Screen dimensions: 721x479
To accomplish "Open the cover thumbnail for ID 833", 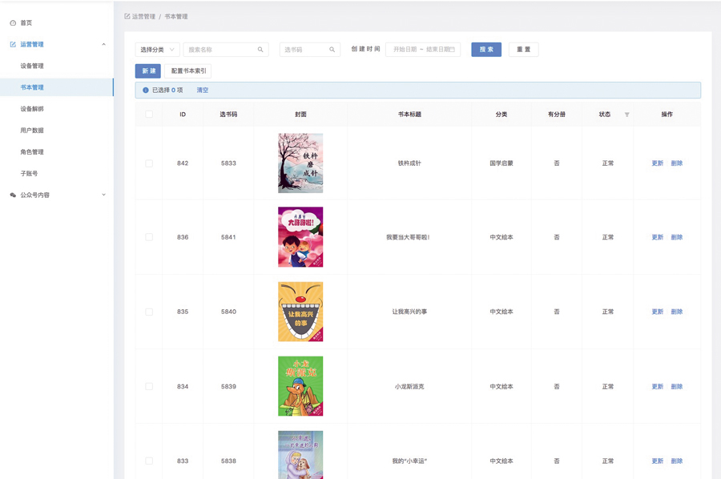I will pyautogui.click(x=300, y=455).
